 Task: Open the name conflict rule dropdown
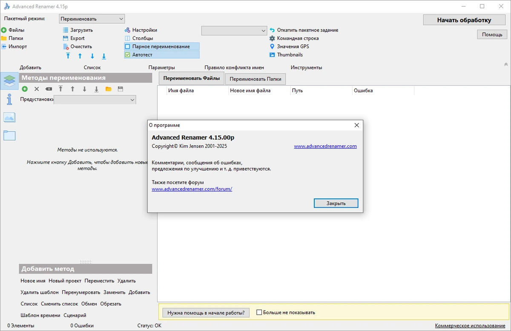234,31
